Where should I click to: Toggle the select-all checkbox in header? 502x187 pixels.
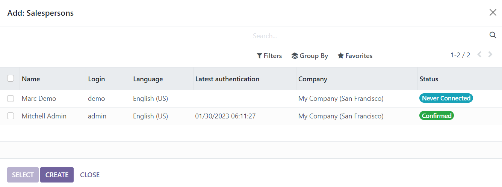point(11,78)
